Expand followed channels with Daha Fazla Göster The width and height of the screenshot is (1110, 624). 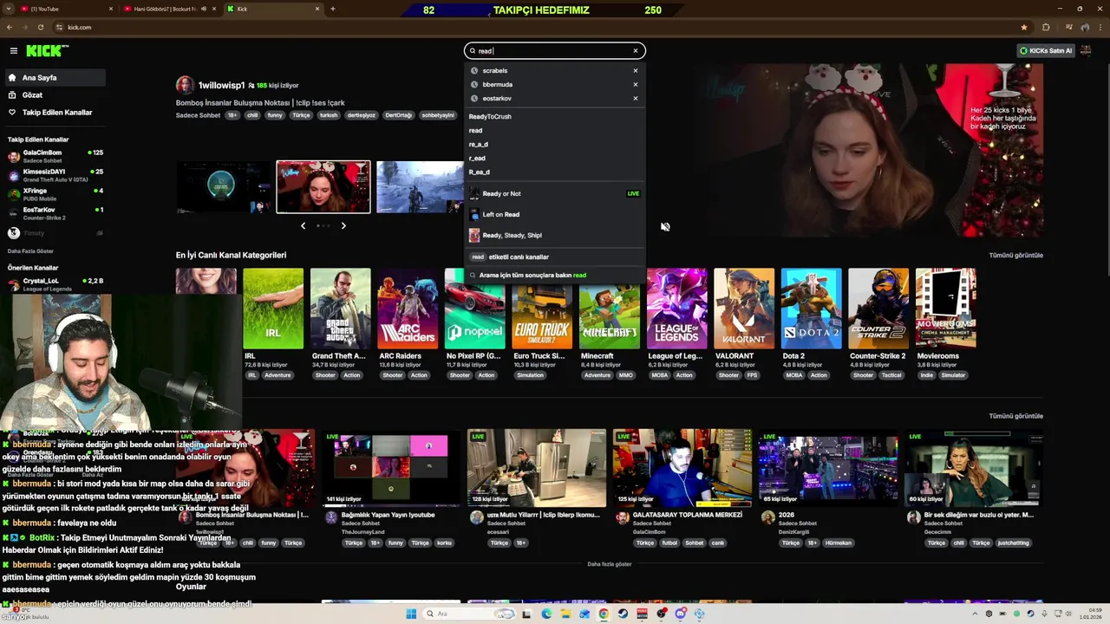click(30, 250)
